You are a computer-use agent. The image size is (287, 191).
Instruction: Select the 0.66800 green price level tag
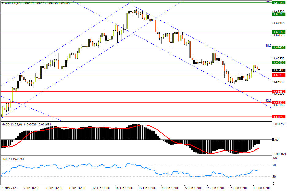279,62
